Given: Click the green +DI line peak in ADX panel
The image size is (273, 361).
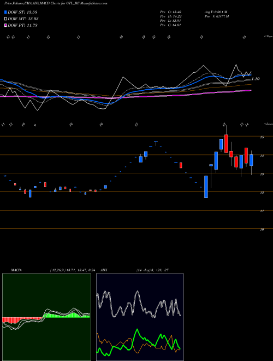Looking at the screenshot, I should (138, 330).
